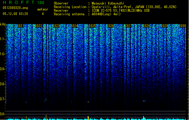Click the HROFFT 1.0.0 title text
189x120 pixels.
coord(23,2)
